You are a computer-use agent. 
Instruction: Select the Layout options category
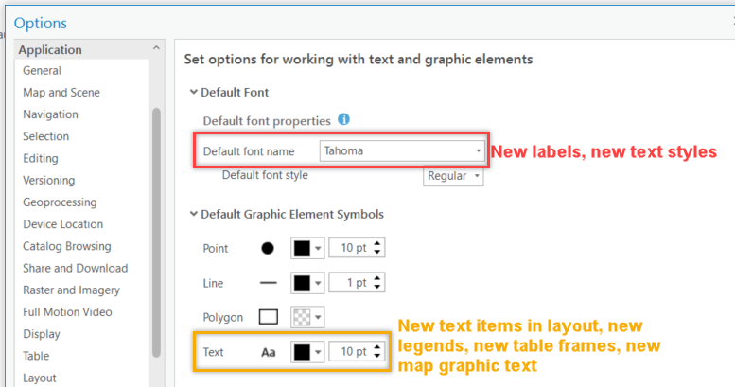40,378
